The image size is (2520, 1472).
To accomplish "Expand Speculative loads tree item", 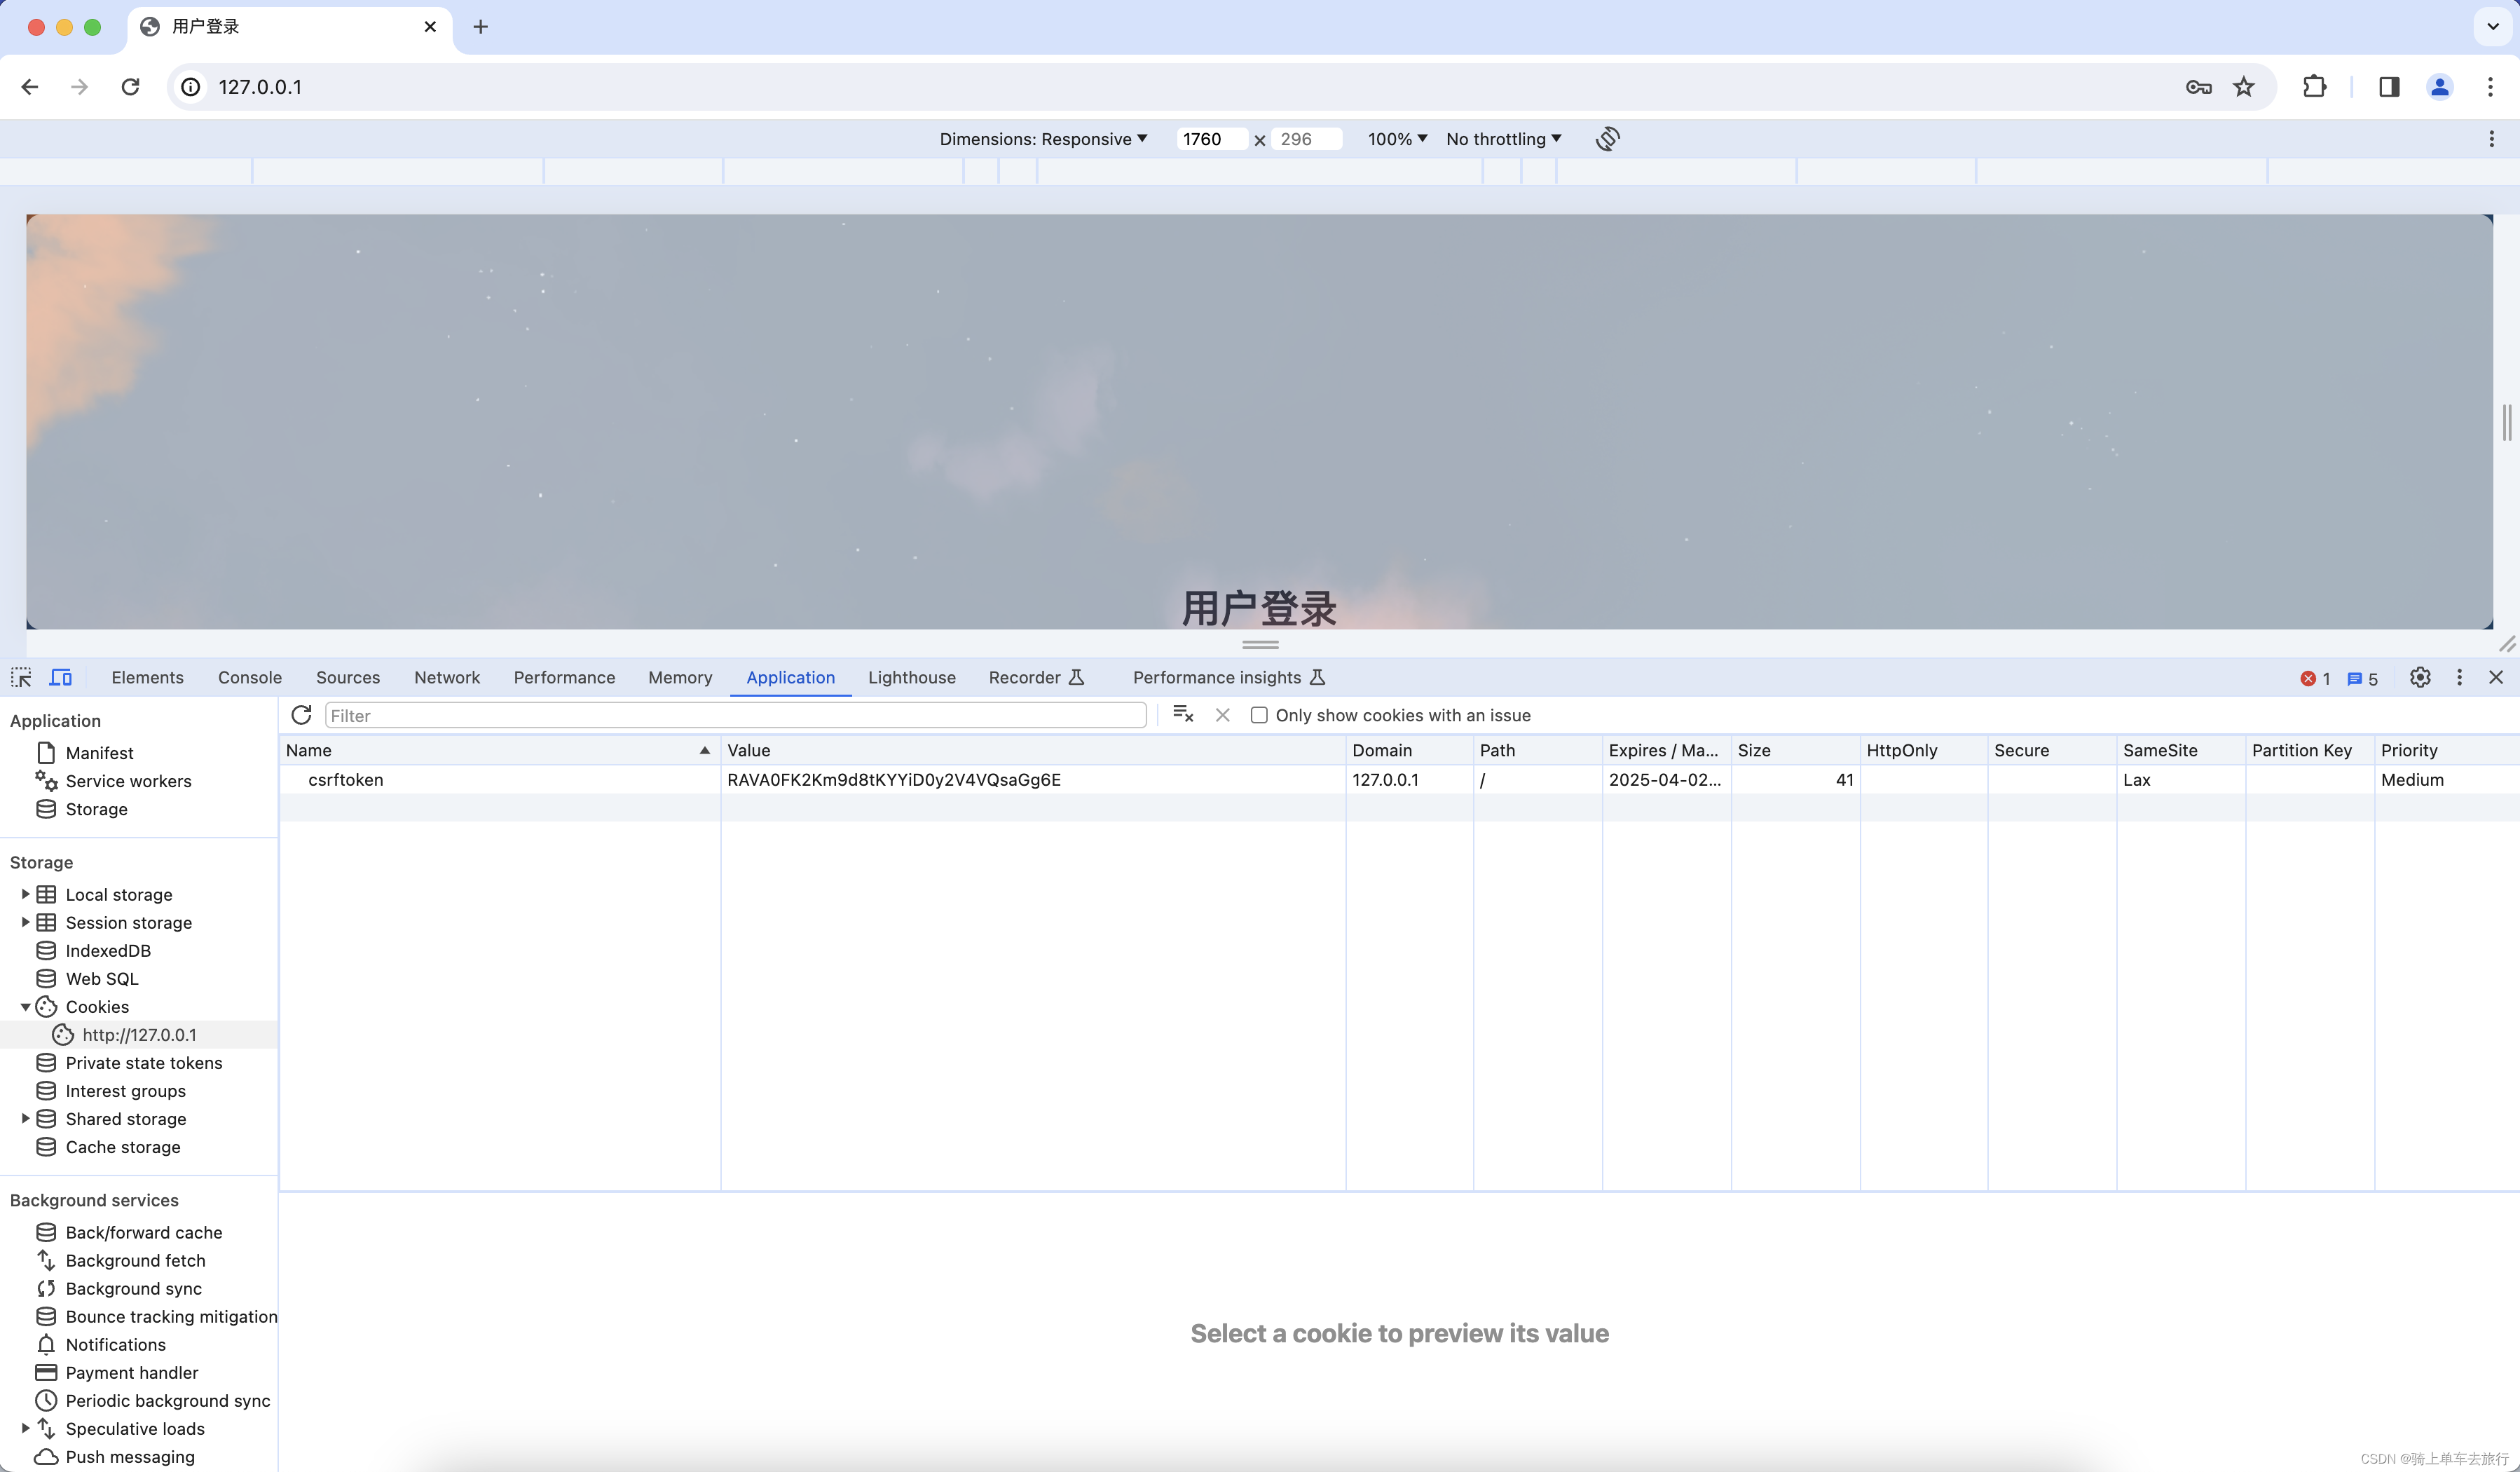I will pyautogui.click(x=25, y=1428).
